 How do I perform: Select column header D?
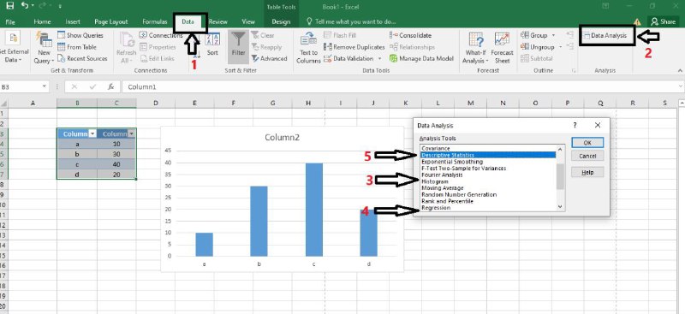click(x=156, y=103)
